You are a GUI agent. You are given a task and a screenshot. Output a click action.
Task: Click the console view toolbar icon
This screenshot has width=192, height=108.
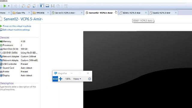66,6
